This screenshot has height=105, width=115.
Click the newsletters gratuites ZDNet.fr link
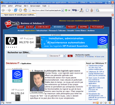[x=79, y=21]
